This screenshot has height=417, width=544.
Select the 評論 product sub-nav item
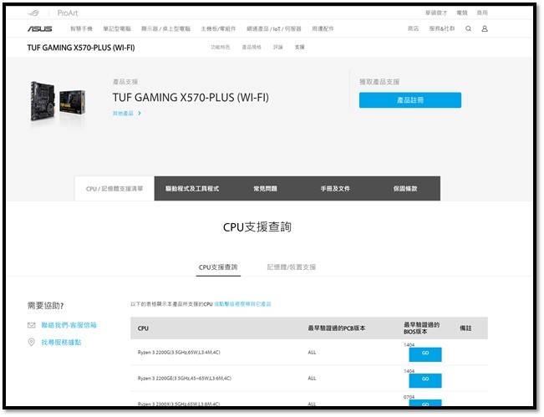(x=278, y=47)
